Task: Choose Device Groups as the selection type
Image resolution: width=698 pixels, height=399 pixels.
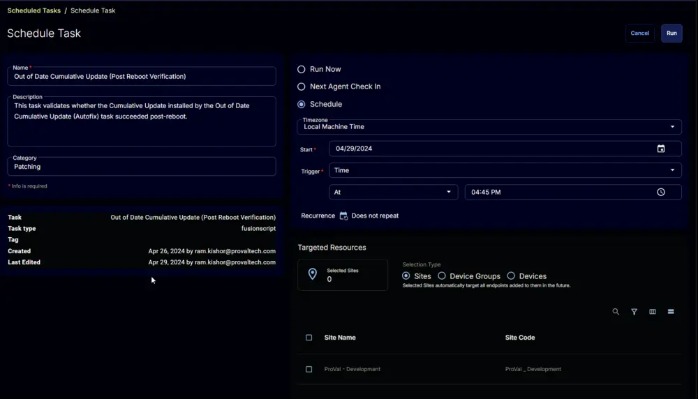Action: (x=442, y=276)
